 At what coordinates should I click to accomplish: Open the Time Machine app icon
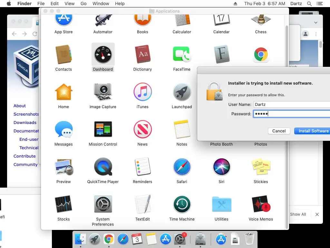[182, 204]
